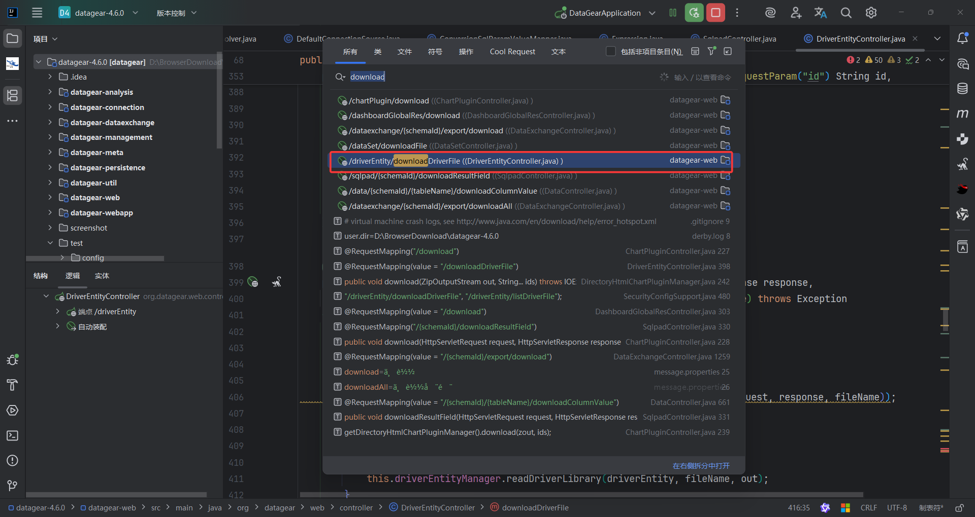Image resolution: width=975 pixels, height=517 pixels.
Task: Open Search Everywhere magnifier
Action: 846,13
